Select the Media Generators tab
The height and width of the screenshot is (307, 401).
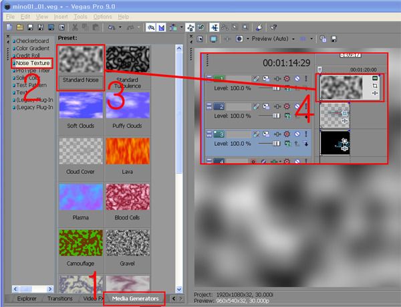point(135,298)
